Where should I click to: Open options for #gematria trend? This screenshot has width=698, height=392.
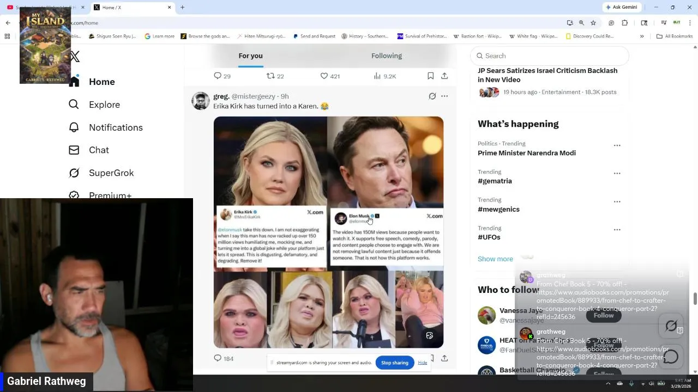[x=617, y=173]
